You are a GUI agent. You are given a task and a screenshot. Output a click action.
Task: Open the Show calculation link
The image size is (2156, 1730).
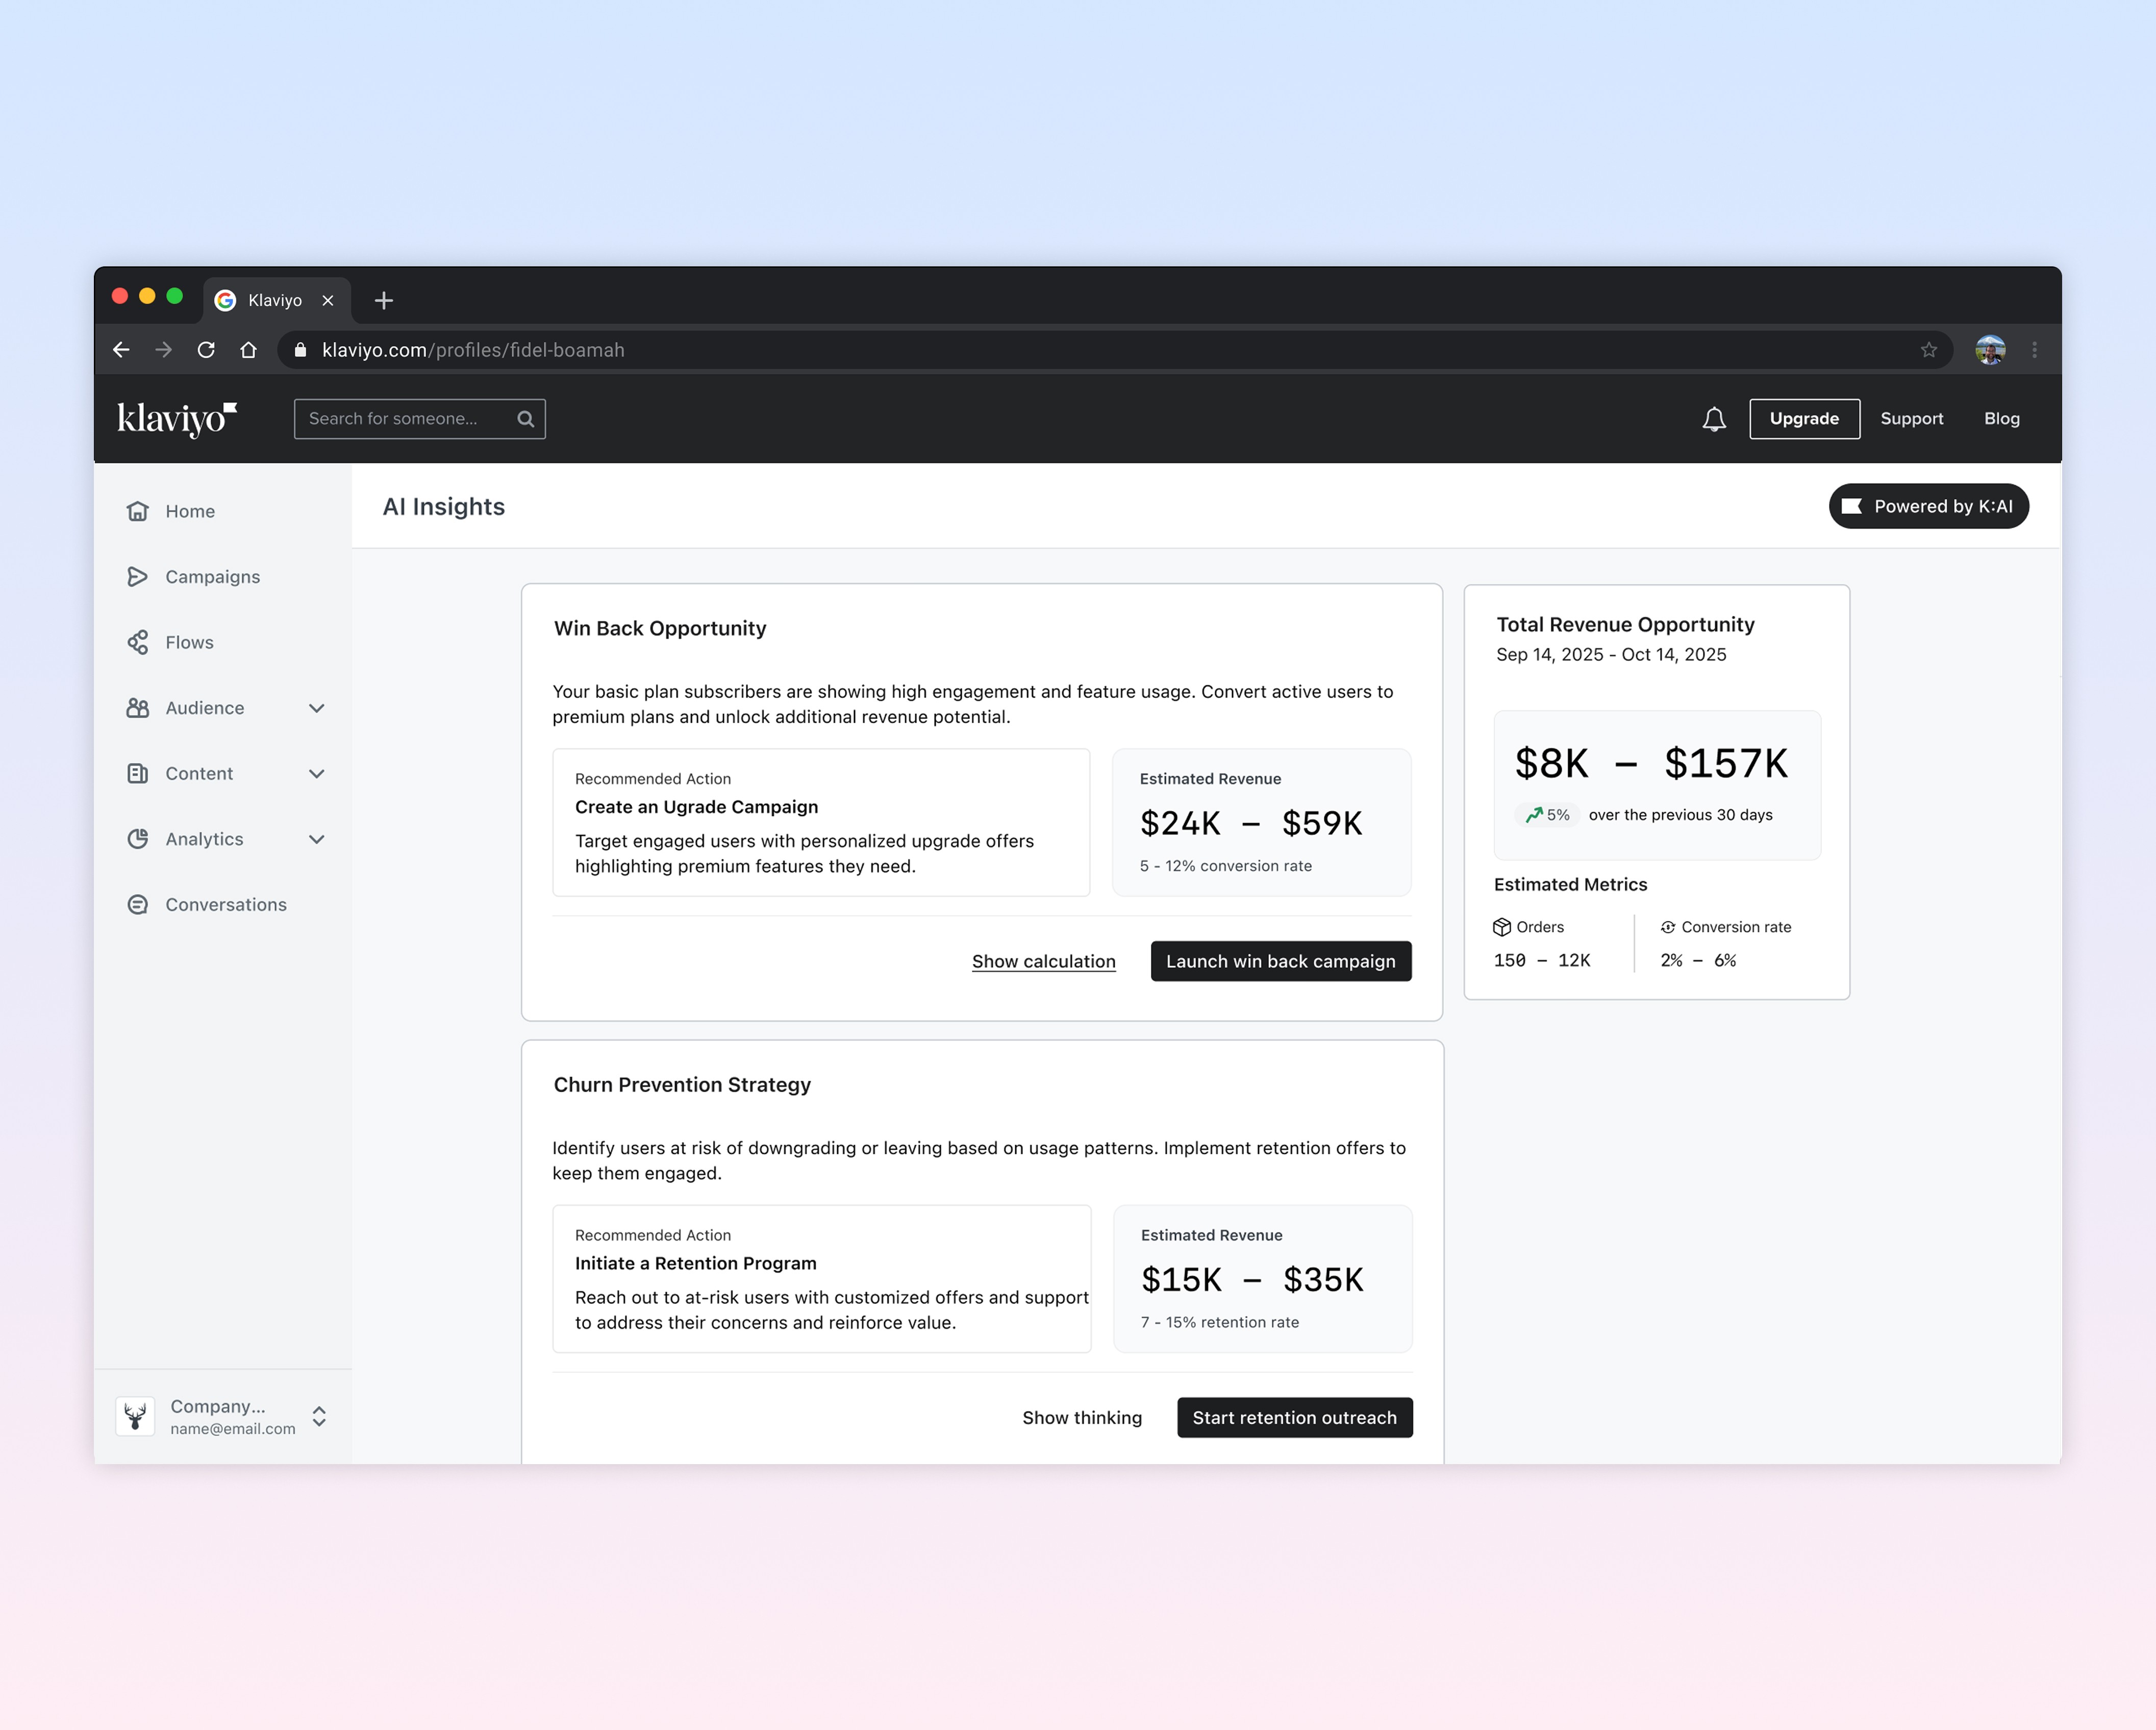pos(1043,961)
